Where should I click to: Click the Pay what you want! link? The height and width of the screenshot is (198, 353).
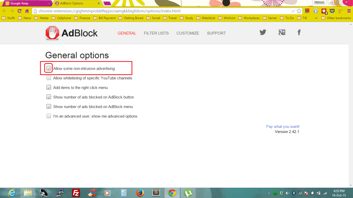(x=282, y=126)
